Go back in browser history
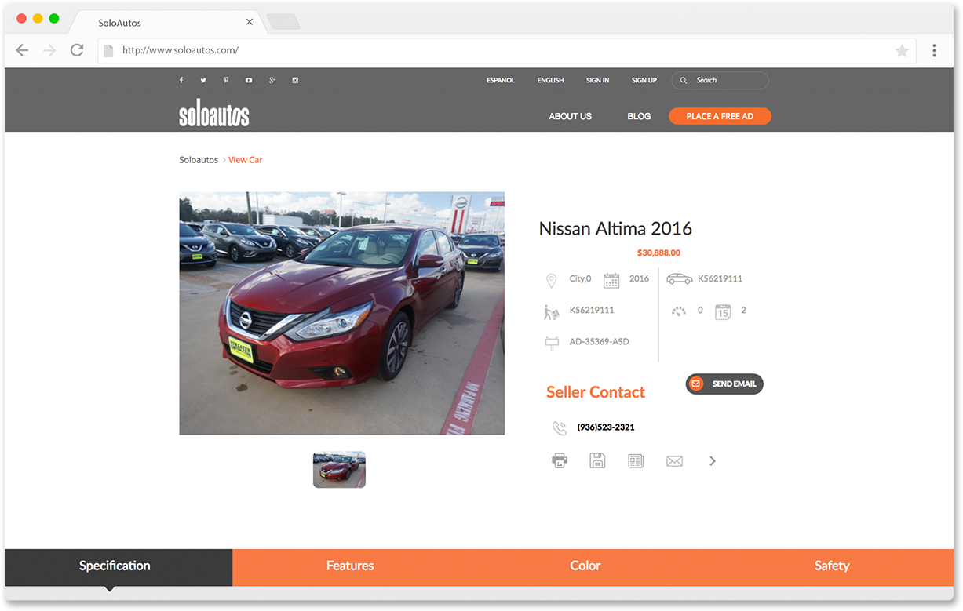This screenshot has height=611, width=963. click(x=22, y=50)
